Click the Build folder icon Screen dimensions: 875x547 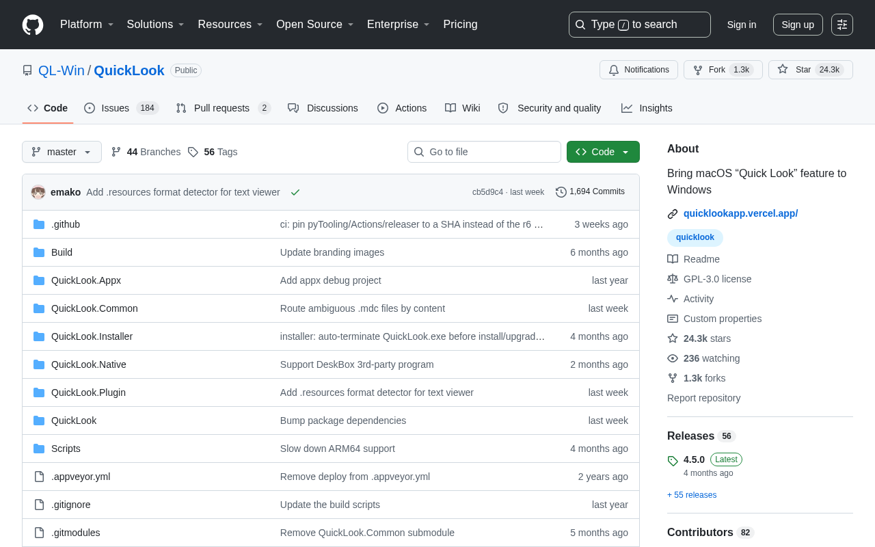[x=39, y=252]
